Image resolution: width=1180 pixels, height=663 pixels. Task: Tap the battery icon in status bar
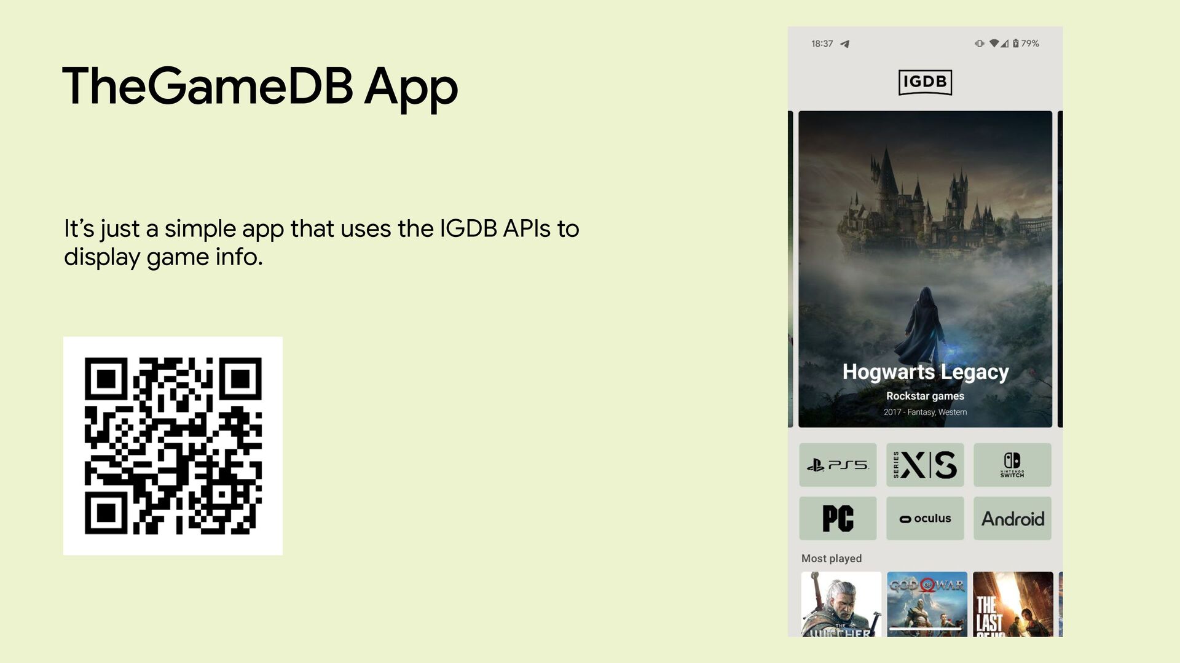(x=1015, y=44)
